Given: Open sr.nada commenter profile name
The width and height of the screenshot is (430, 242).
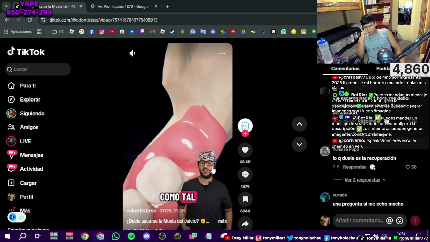Looking at the screenshot, I should coord(340,195).
